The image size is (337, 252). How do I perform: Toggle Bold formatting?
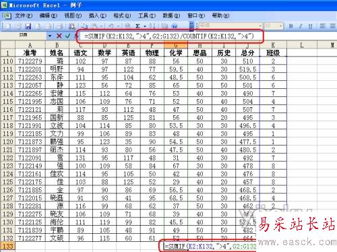click(291, 26)
